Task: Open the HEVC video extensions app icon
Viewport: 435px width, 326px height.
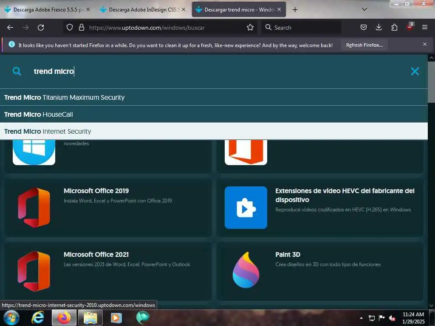Action: coord(246,207)
